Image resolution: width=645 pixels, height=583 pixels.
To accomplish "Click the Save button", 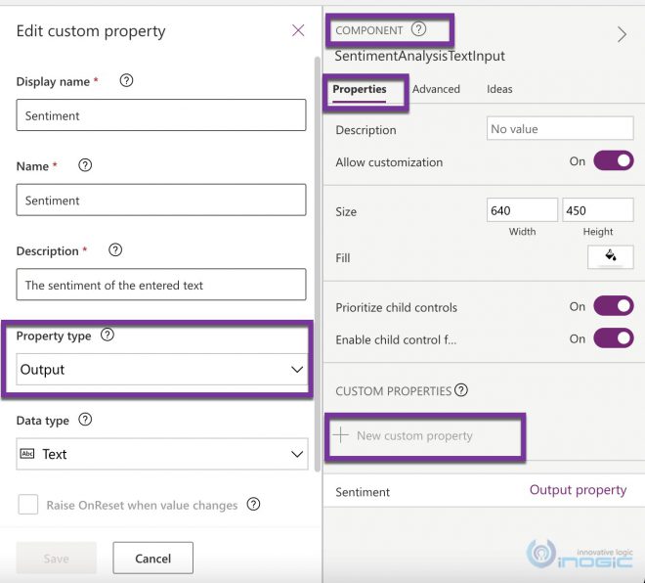I will (x=57, y=558).
